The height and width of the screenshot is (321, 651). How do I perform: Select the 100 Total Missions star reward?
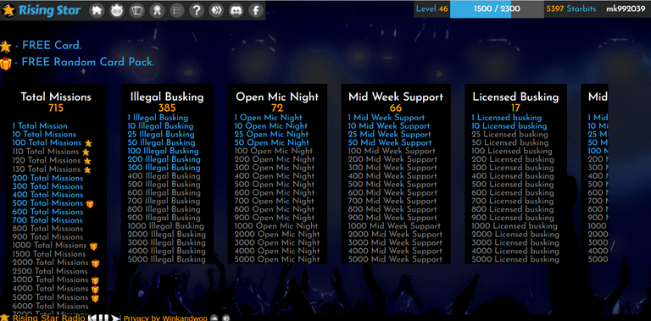point(88,143)
